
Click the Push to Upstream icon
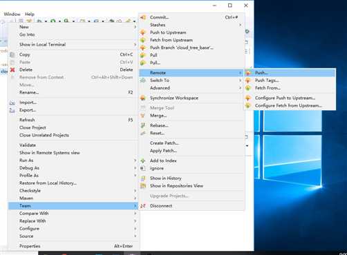[143, 32]
